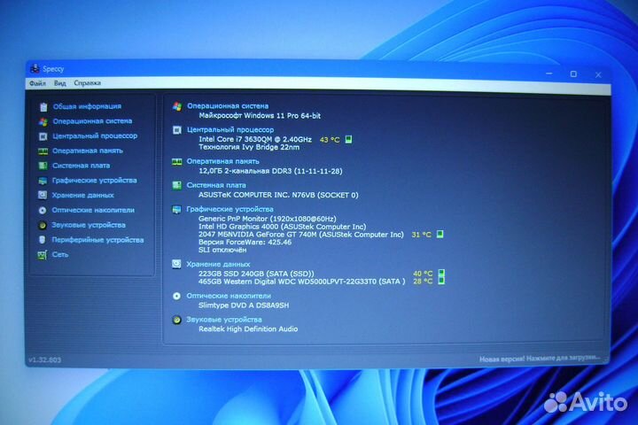Click the CPU icon beside Центральный процессор heading

pos(177,129)
